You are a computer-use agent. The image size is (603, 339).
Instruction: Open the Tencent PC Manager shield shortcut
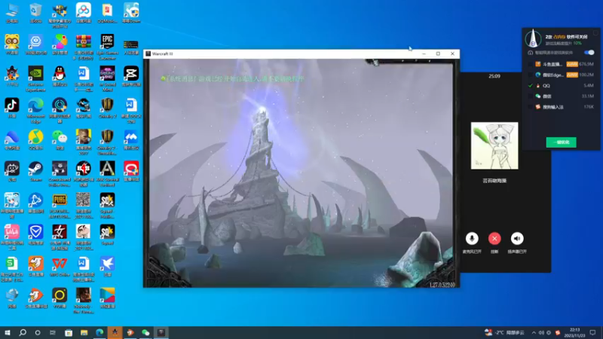point(35,235)
